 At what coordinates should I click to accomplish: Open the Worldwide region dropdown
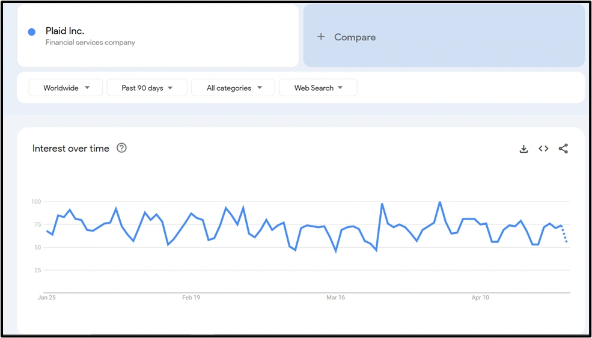[66, 88]
